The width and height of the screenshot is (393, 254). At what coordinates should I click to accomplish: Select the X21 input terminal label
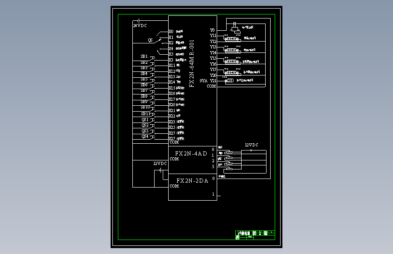tap(172, 110)
